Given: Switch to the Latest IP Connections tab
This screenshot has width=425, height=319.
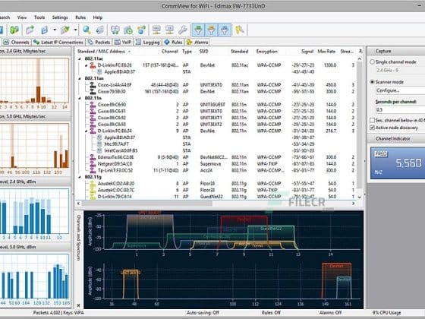Looking at the screenshot, I should pyautogui.click(x=58, y=42).
